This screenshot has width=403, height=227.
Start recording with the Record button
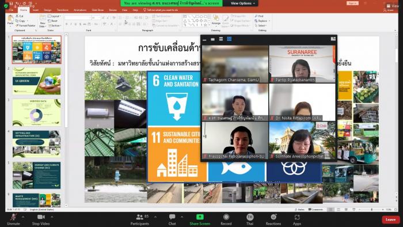pos(226,220)
